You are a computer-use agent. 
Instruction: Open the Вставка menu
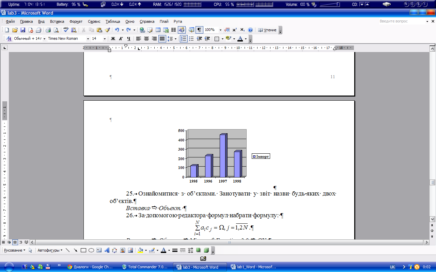57,21
